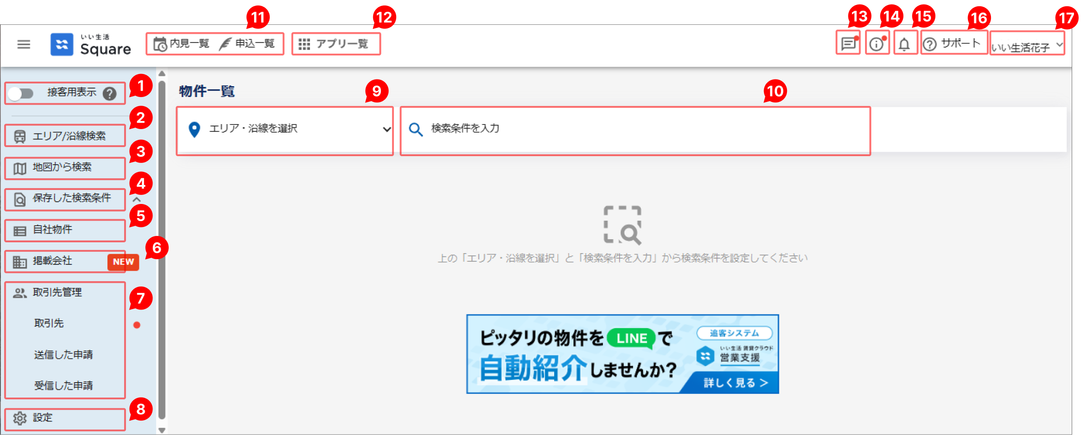Toggle the 接客用表示 switch
The width and height of the screenshot is (1083, 435).
tap(21, 93)
